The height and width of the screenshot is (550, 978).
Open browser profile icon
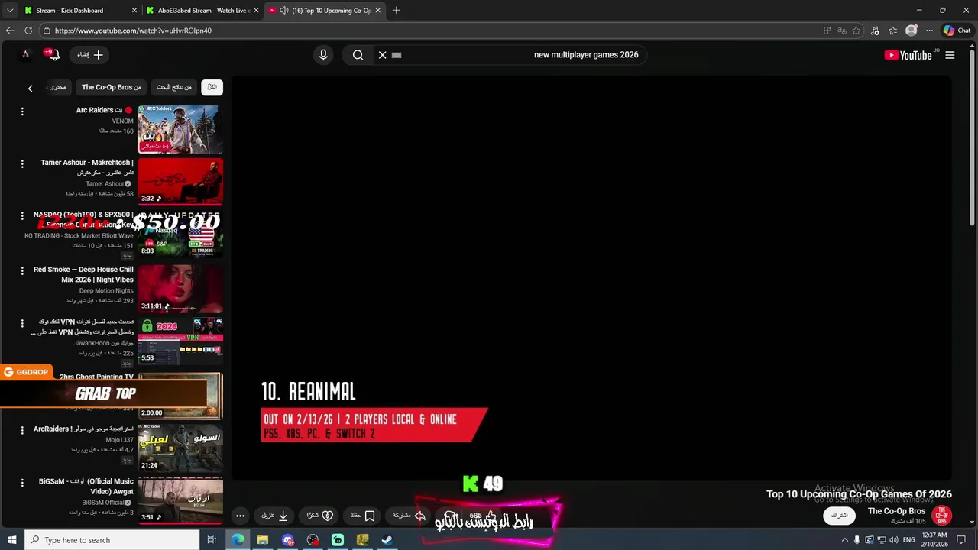coord(911,31)
